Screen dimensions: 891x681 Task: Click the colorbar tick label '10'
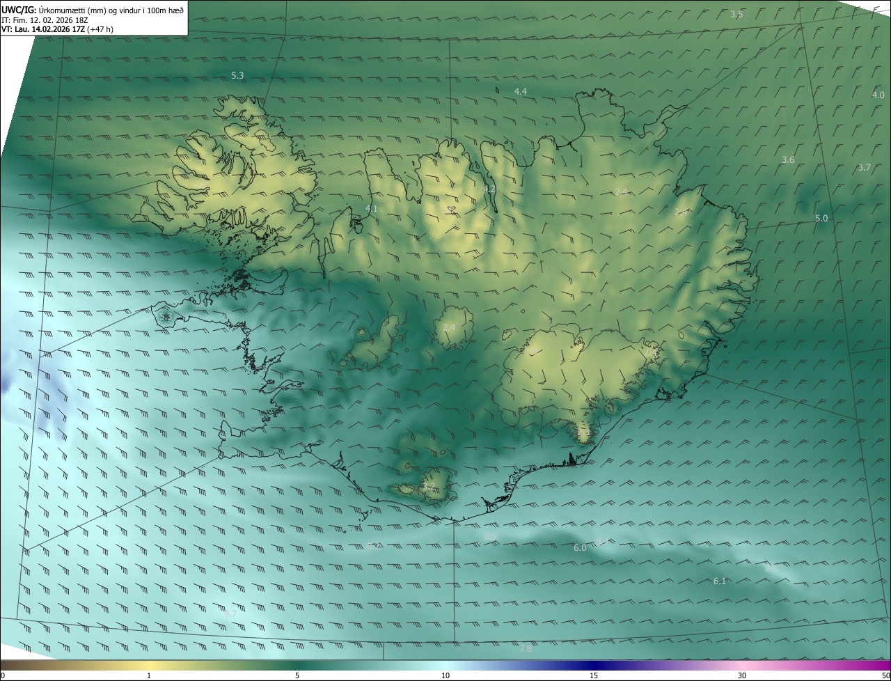click(445, 676)
